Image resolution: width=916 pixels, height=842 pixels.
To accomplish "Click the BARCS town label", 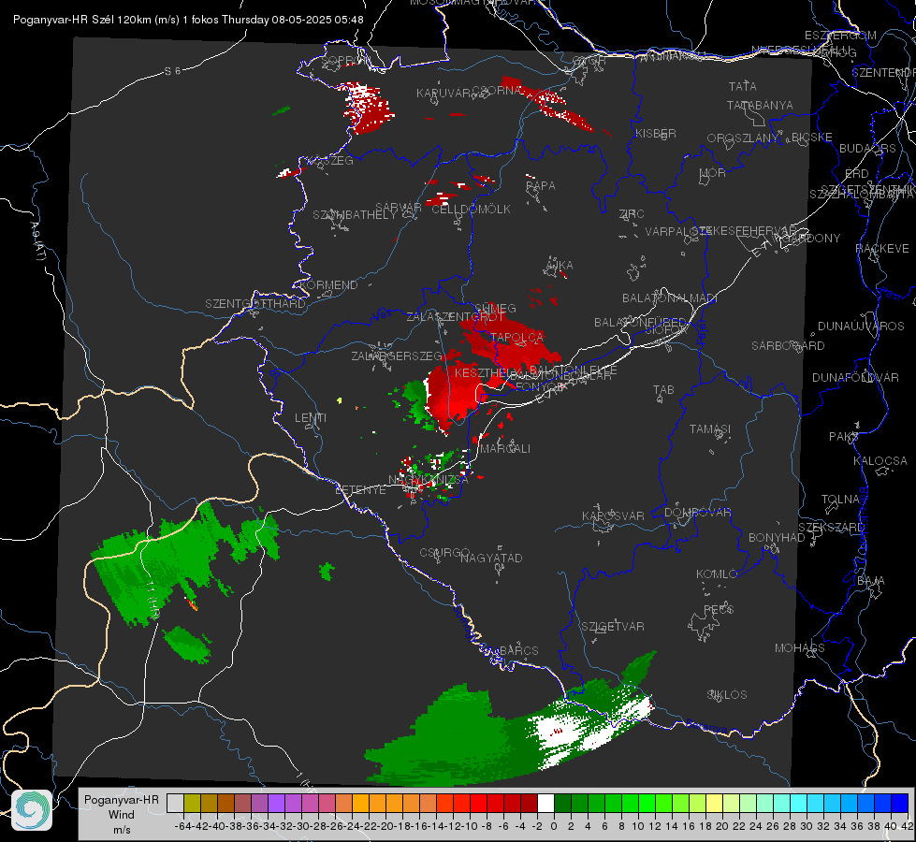I will pos(519,650).
